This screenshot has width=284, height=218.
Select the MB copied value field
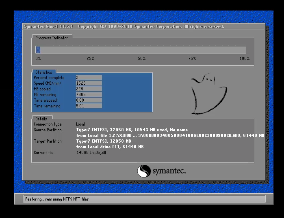point(89,89)
